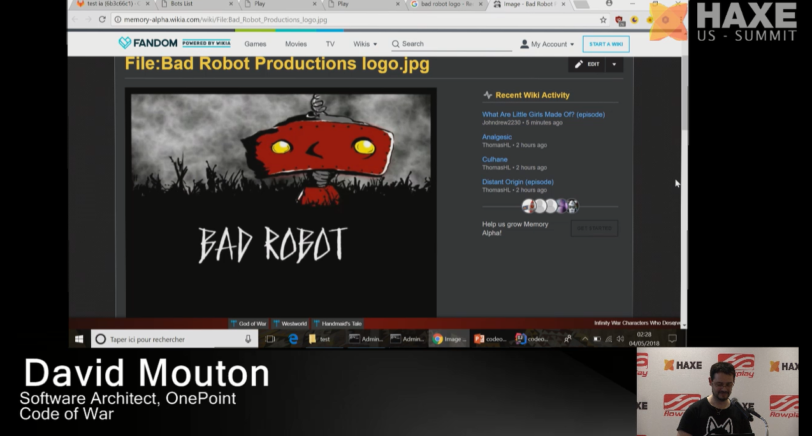Click the My Account person icon
The image size is (812, 436).
525,44
